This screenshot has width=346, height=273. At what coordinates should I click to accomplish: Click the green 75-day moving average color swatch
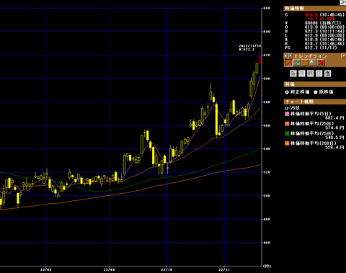pos(287,133)
